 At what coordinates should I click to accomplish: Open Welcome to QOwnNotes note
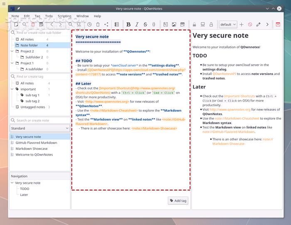point(34,155)
